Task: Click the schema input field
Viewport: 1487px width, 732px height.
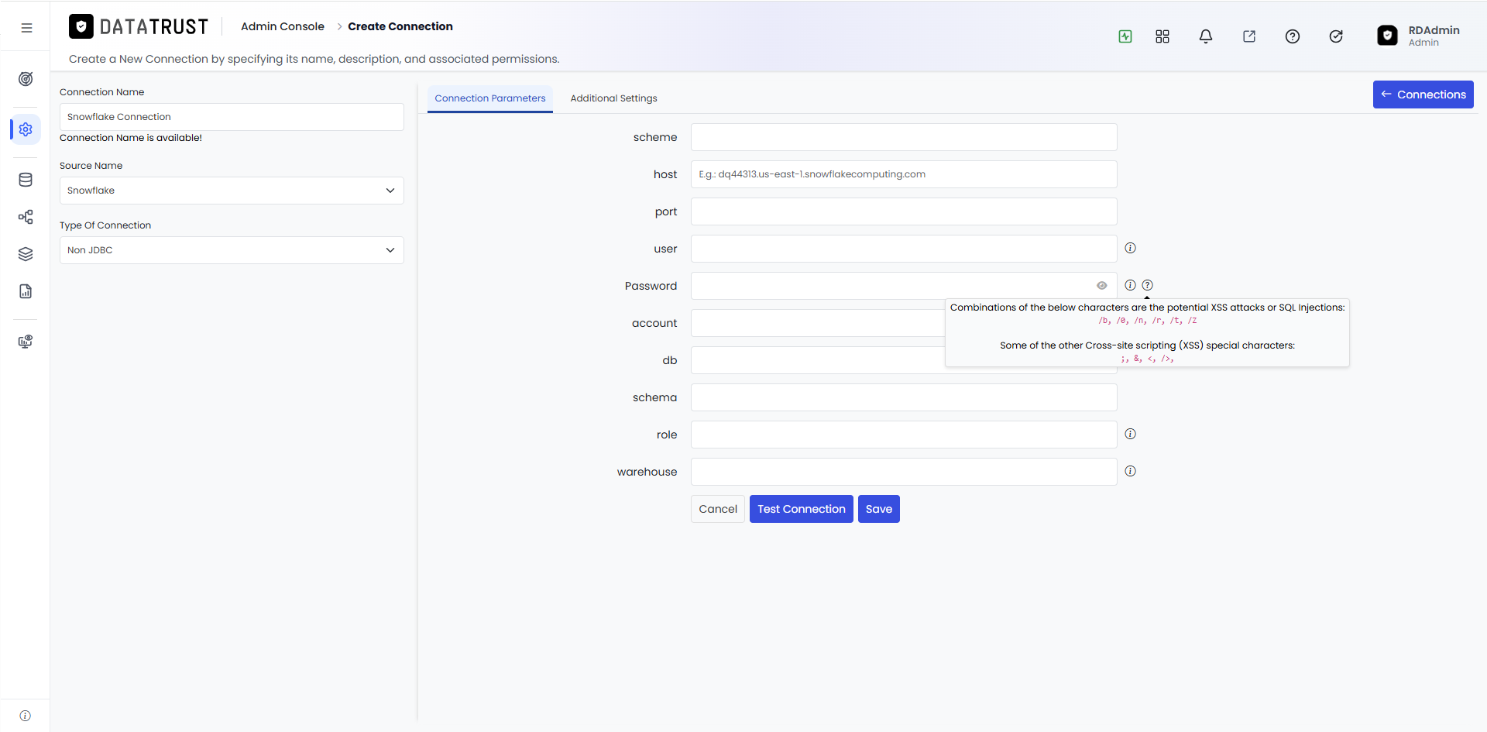Action: tap(904, 397)
